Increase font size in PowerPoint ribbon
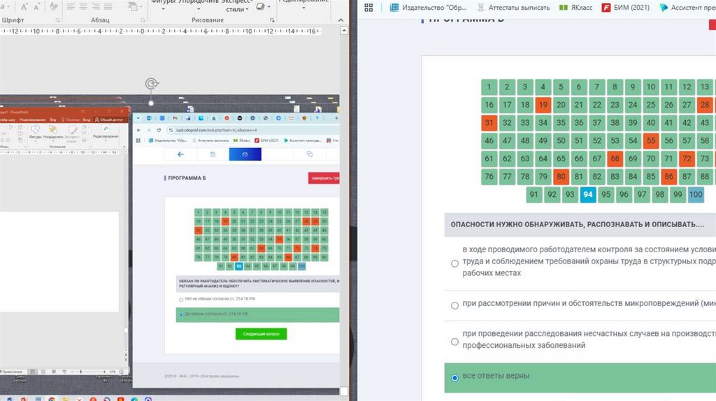Viewport: 716px width, 401px height. pos(24,6)
